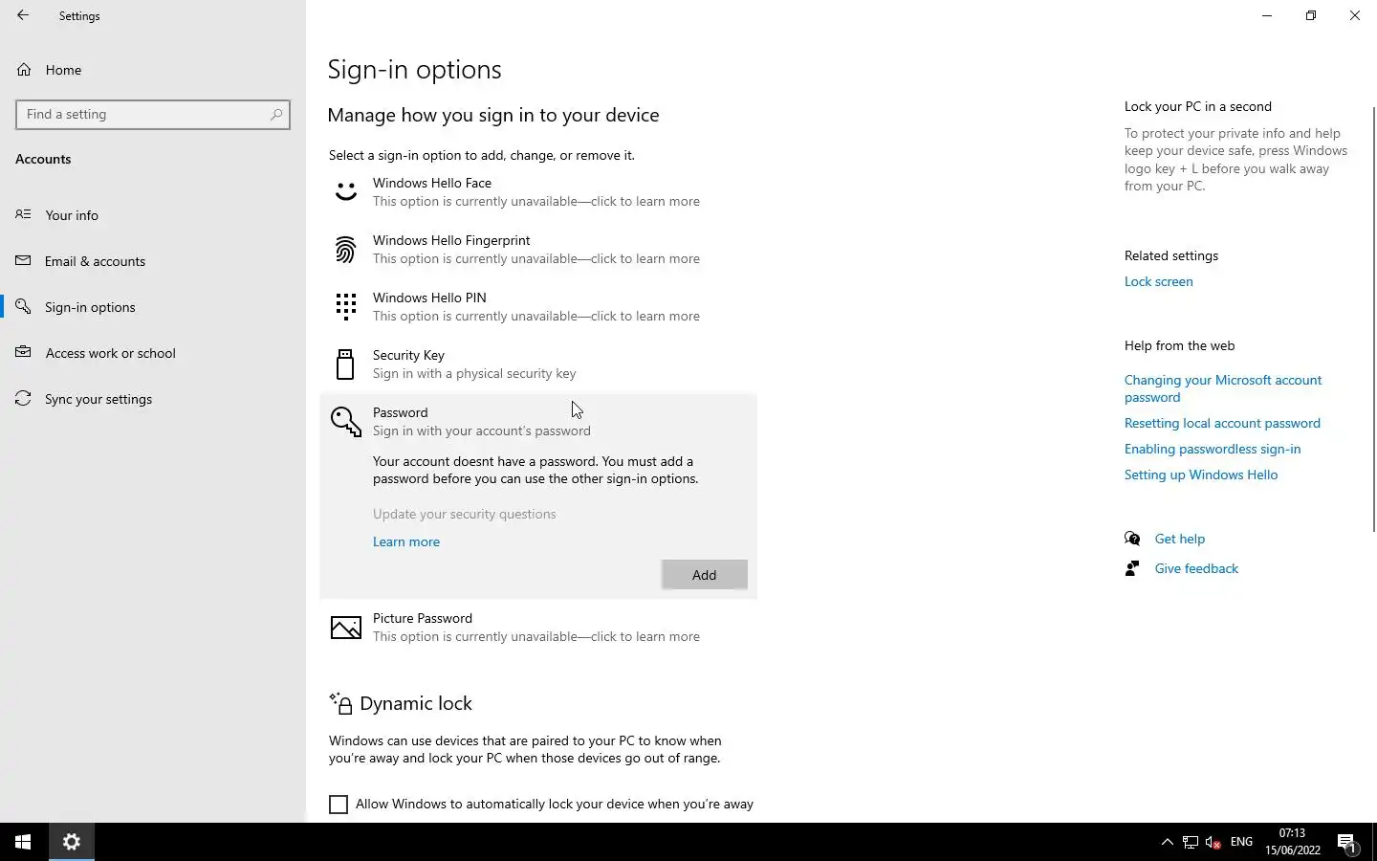Click the Your info person icon
The width and height of the screenshot is (1377, 861).
tap(24, 214)
